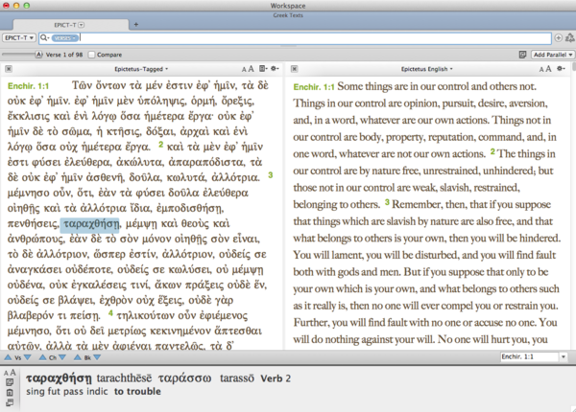
Task: Click 'Verse 1 of 98' status text
Action: point(64,55)
